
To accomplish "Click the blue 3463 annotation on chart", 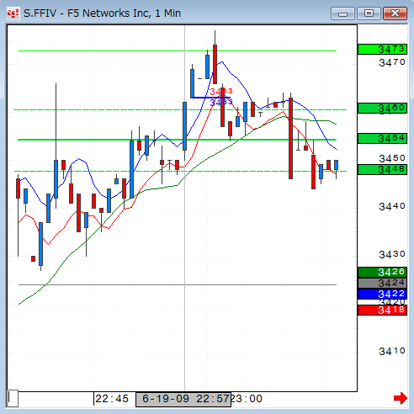I will click(x=221, y=102).
